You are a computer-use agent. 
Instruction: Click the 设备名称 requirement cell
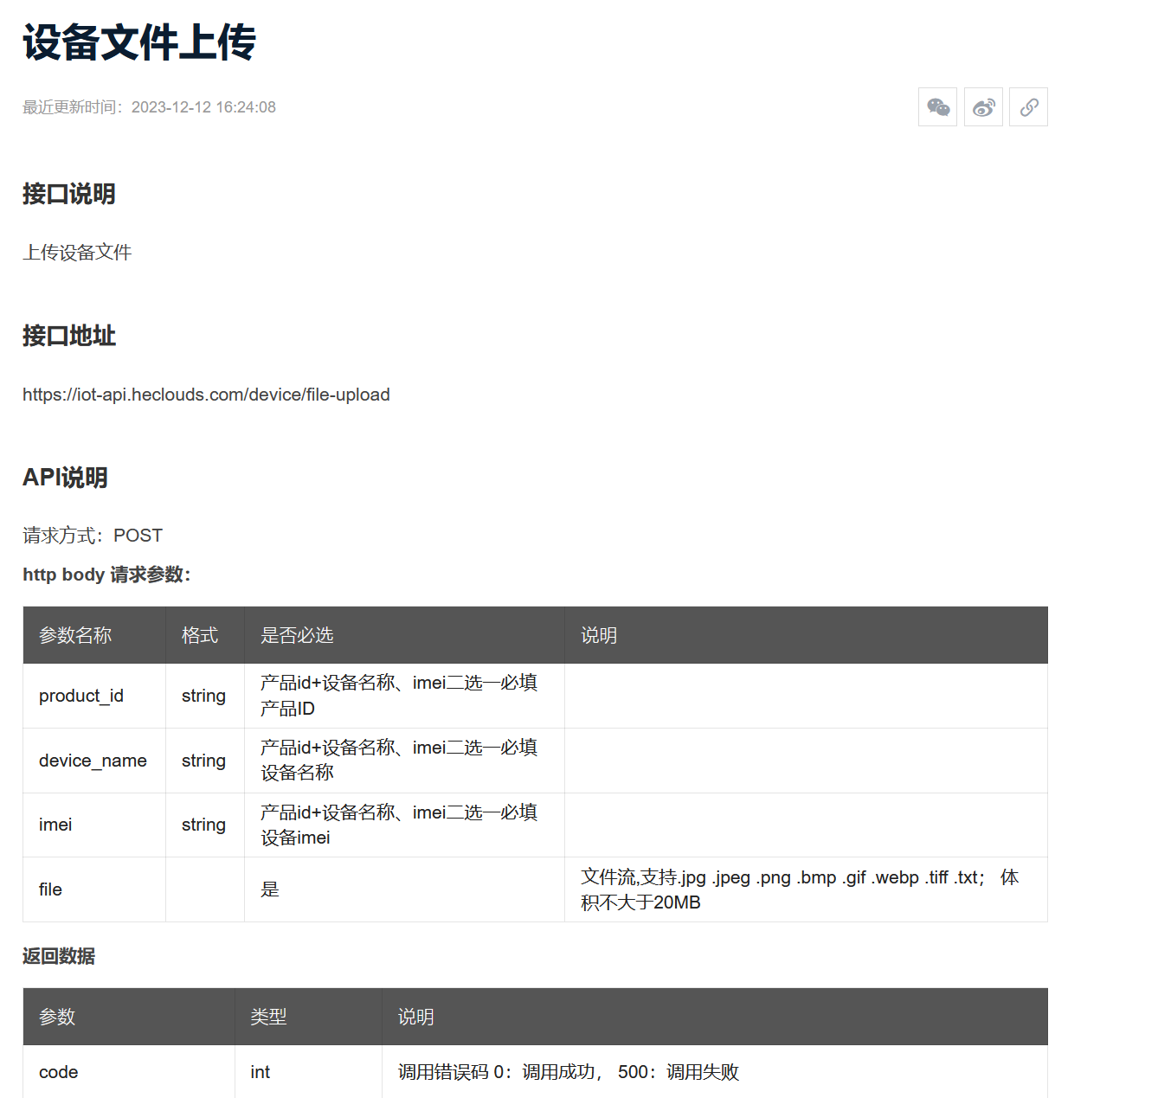coord(405,761)
